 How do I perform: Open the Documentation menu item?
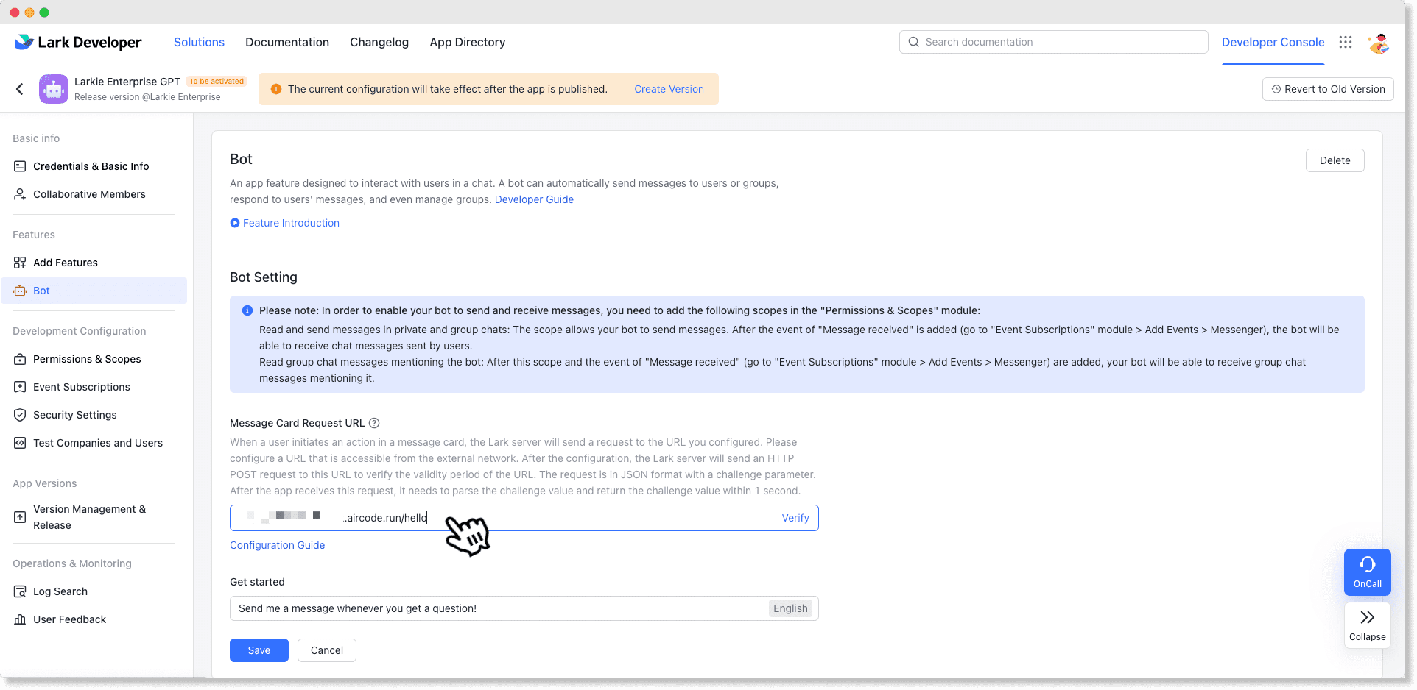286,42
